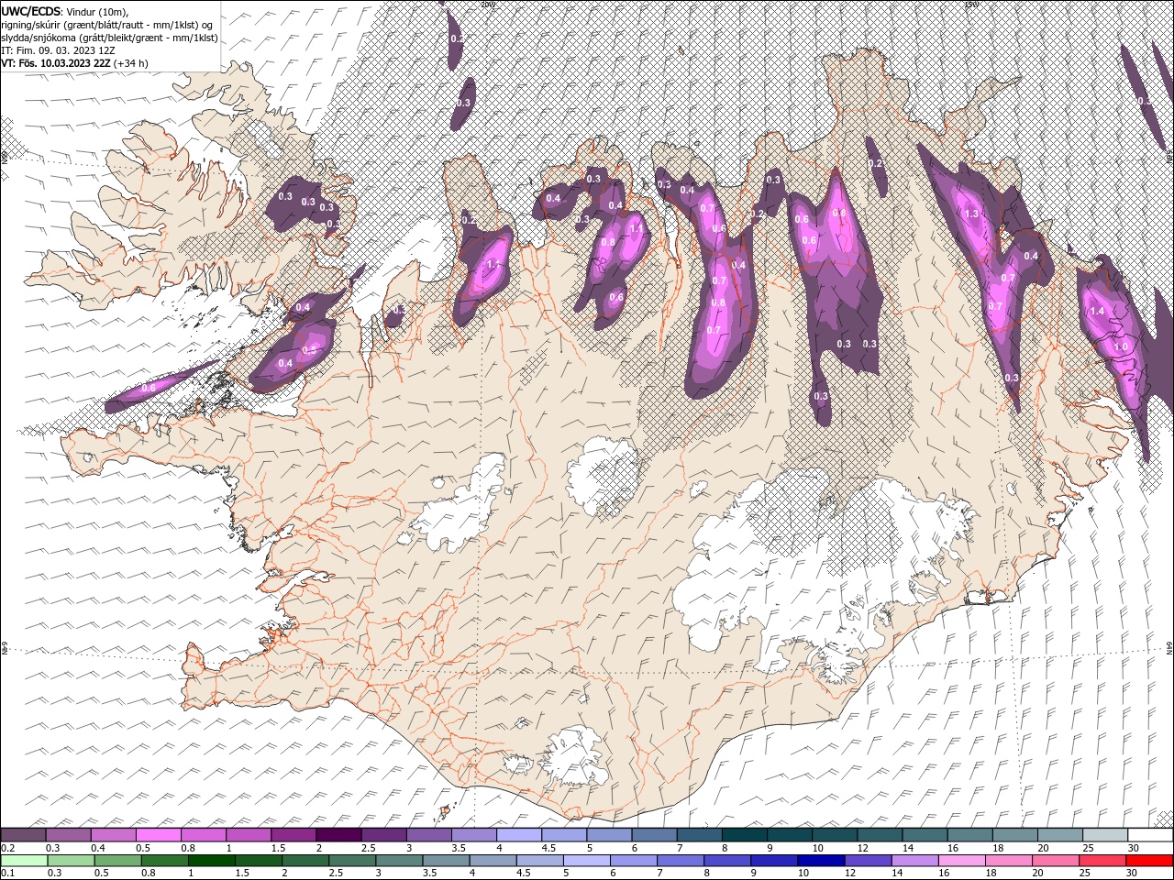
Task: Select the VT: Fös. 10.03.2023 22Z valid-time line
Action: tap(75, 63)
